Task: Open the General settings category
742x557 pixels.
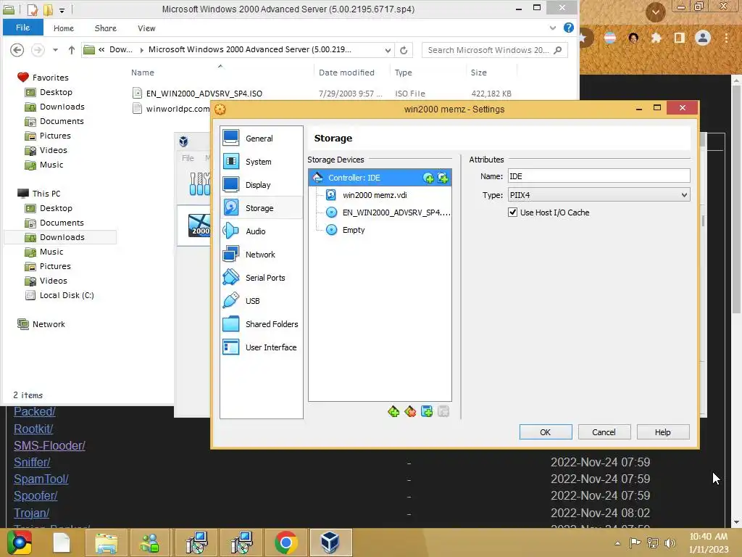Action: coord(261,139)
